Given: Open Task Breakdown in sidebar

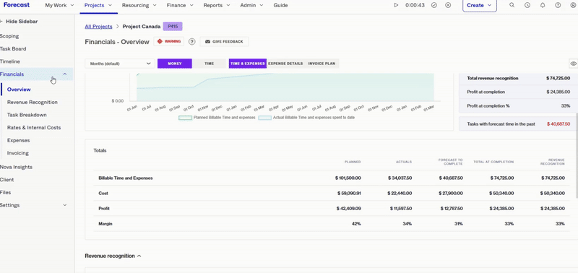Looking at the screenshot, I should (x=27, y=115).
